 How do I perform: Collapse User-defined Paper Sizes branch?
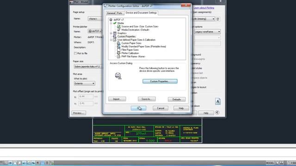click(111, 40)
